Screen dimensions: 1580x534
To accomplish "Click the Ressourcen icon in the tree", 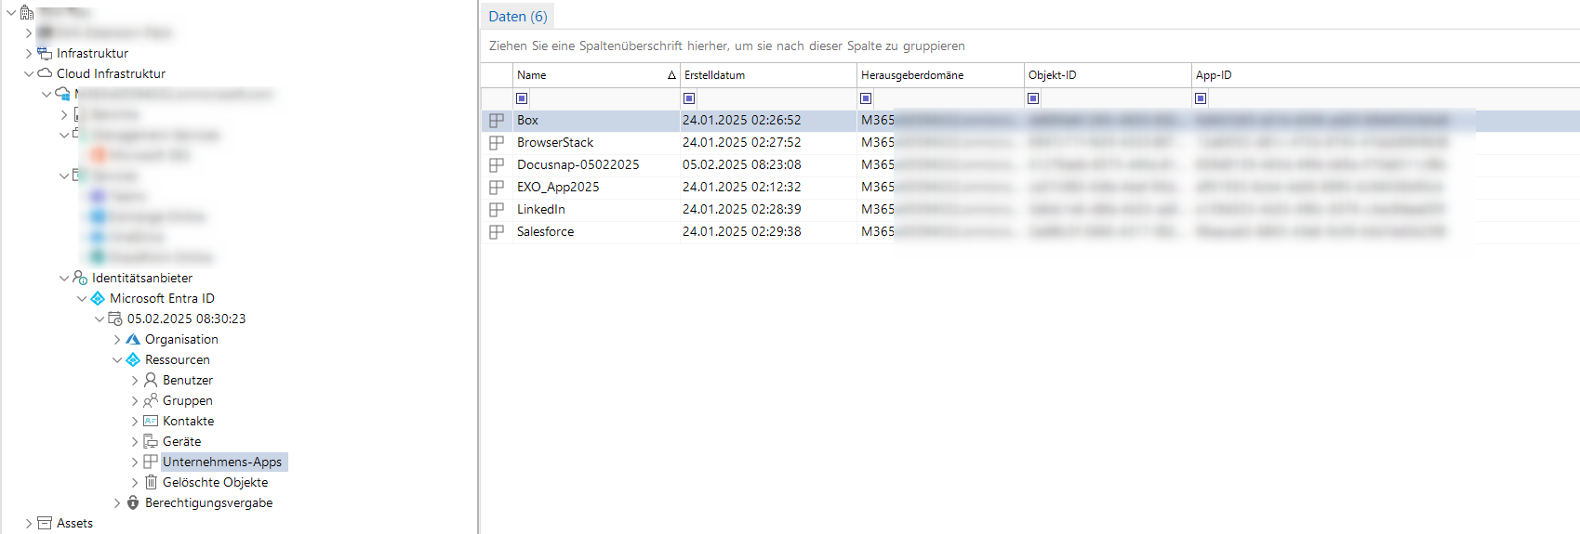I will [x=133, y=359].
